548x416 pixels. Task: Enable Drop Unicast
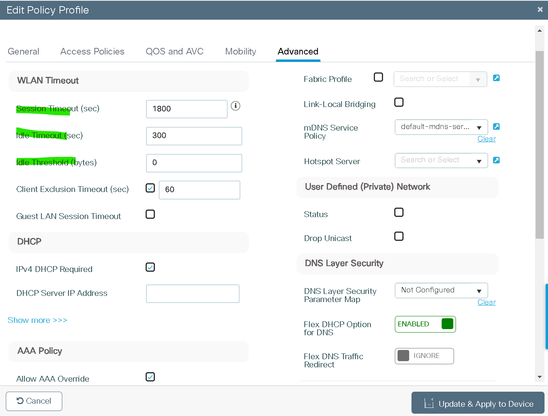point(399,236)
